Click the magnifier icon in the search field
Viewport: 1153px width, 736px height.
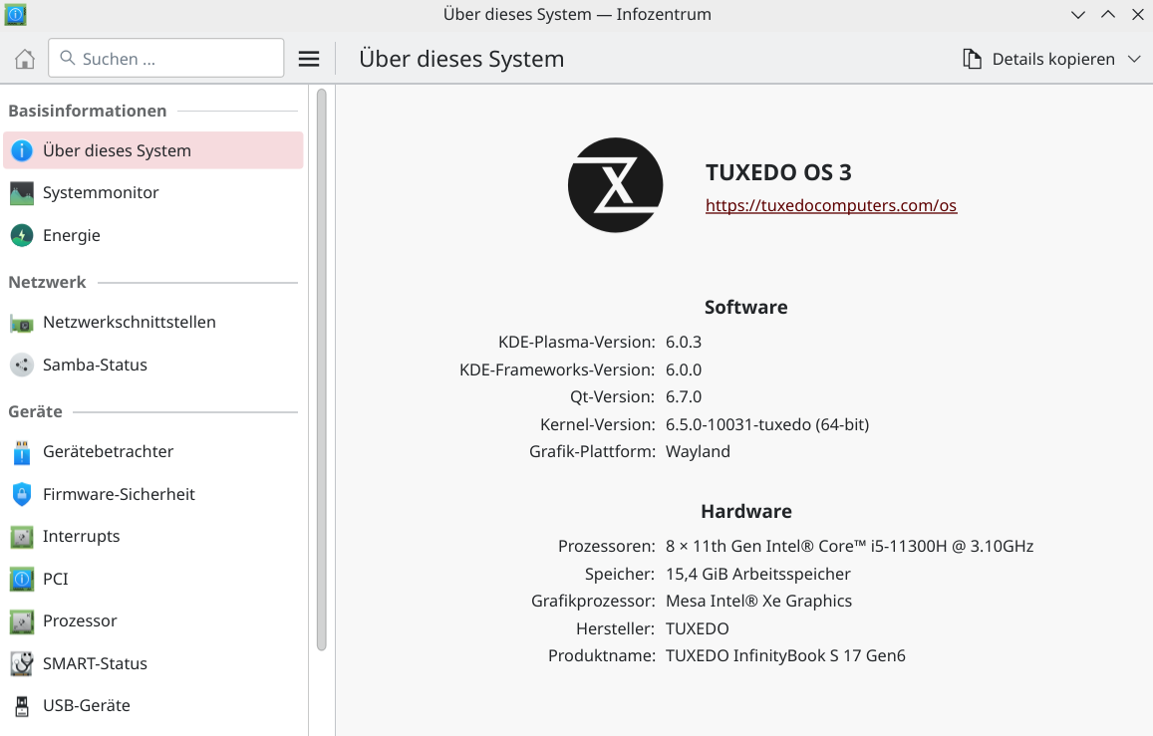coord(67,58)
